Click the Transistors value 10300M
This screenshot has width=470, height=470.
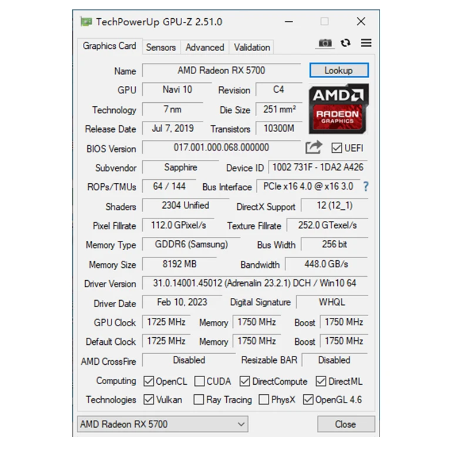[x=279, y=129]
